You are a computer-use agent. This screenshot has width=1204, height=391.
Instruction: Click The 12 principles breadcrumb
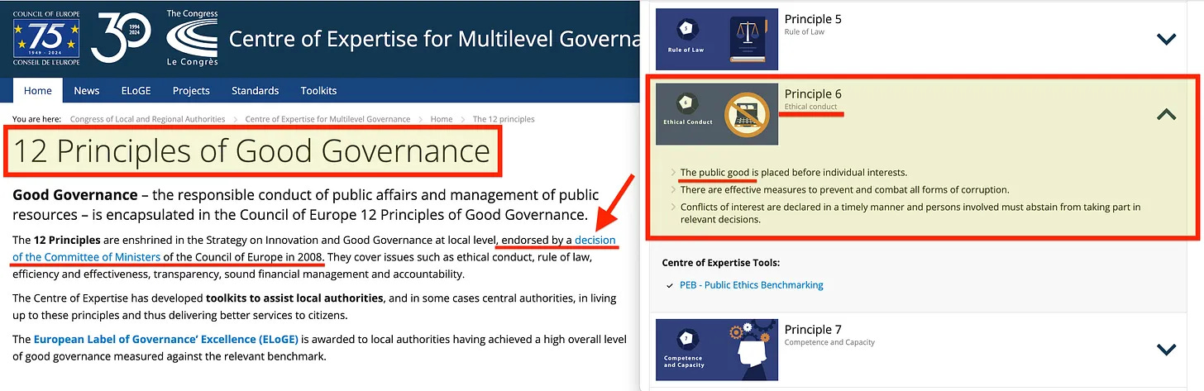pos(504,119)
